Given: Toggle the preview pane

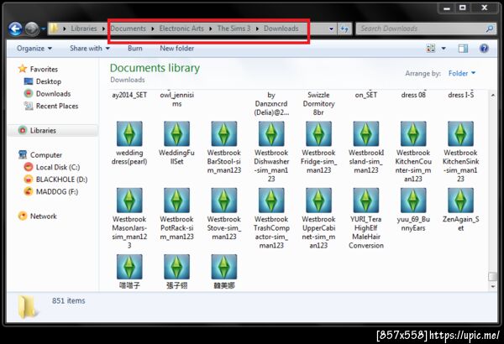Looking at the screenshot, I should pos(463,49).
